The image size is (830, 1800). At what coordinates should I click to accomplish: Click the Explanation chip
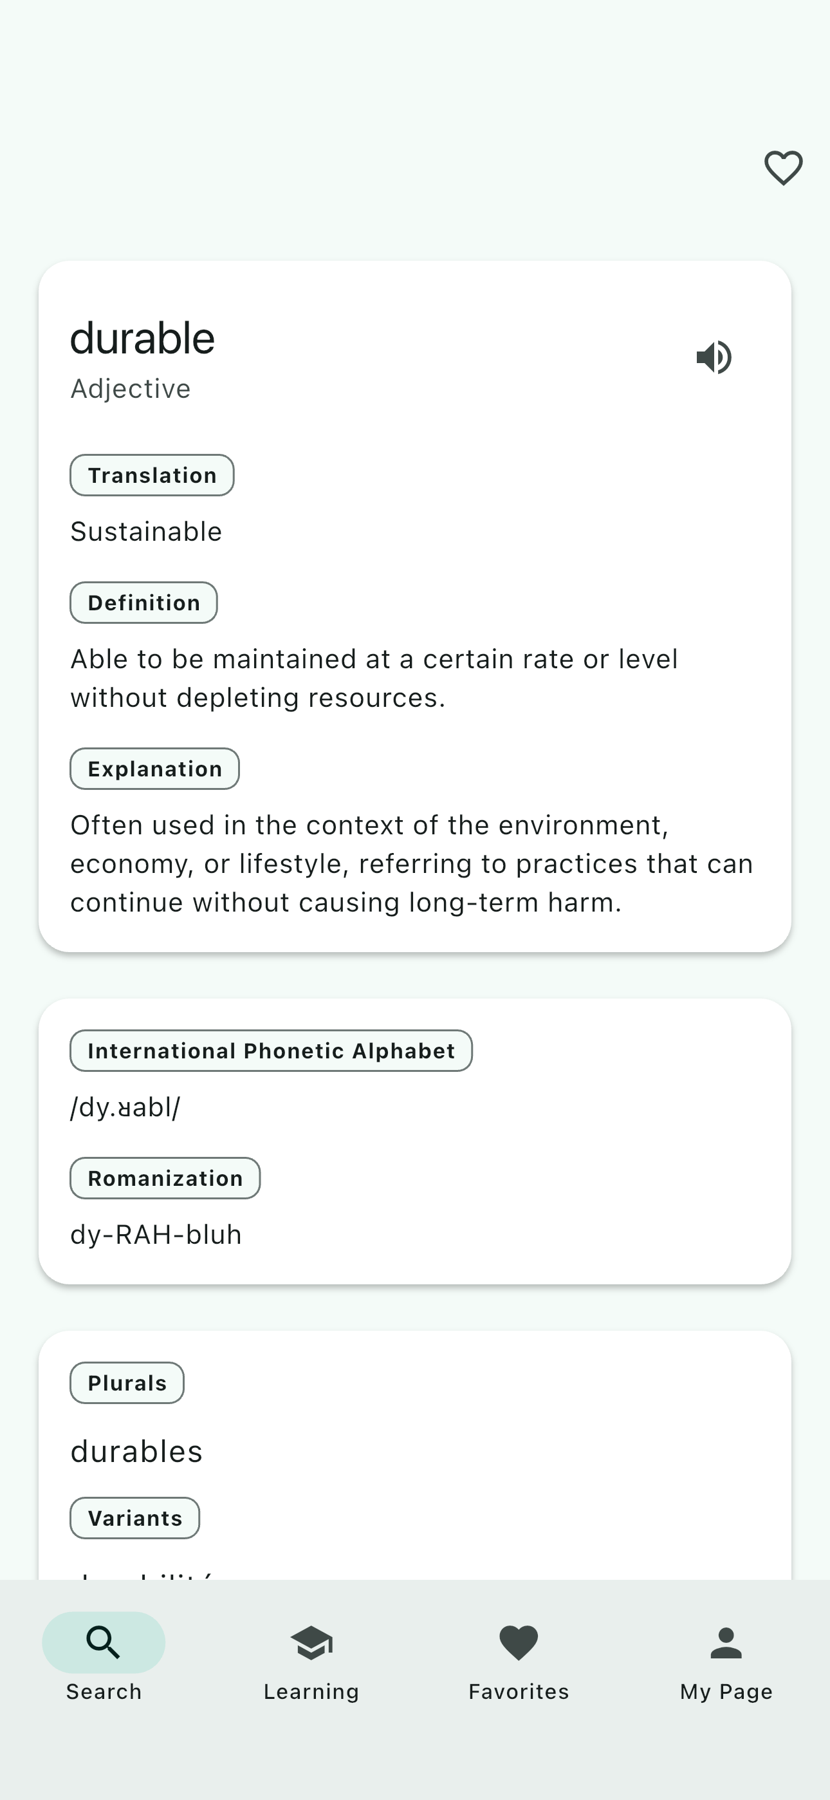(154, 769)
